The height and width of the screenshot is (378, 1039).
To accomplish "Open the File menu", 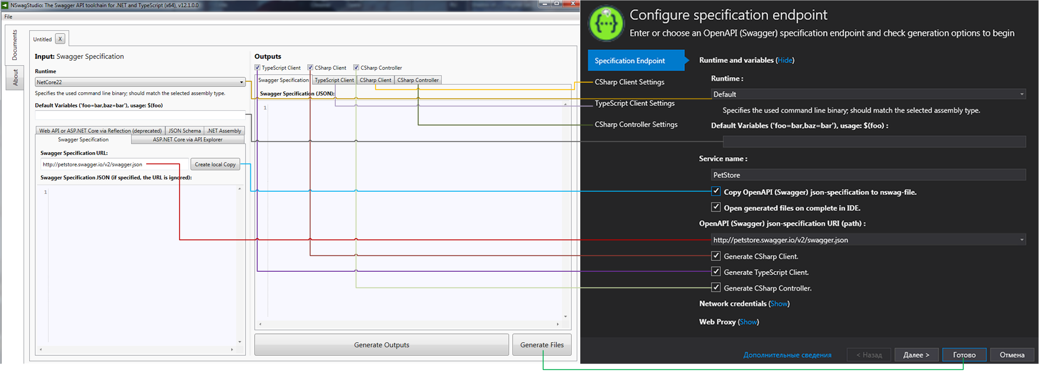I will tap(8, 17).
